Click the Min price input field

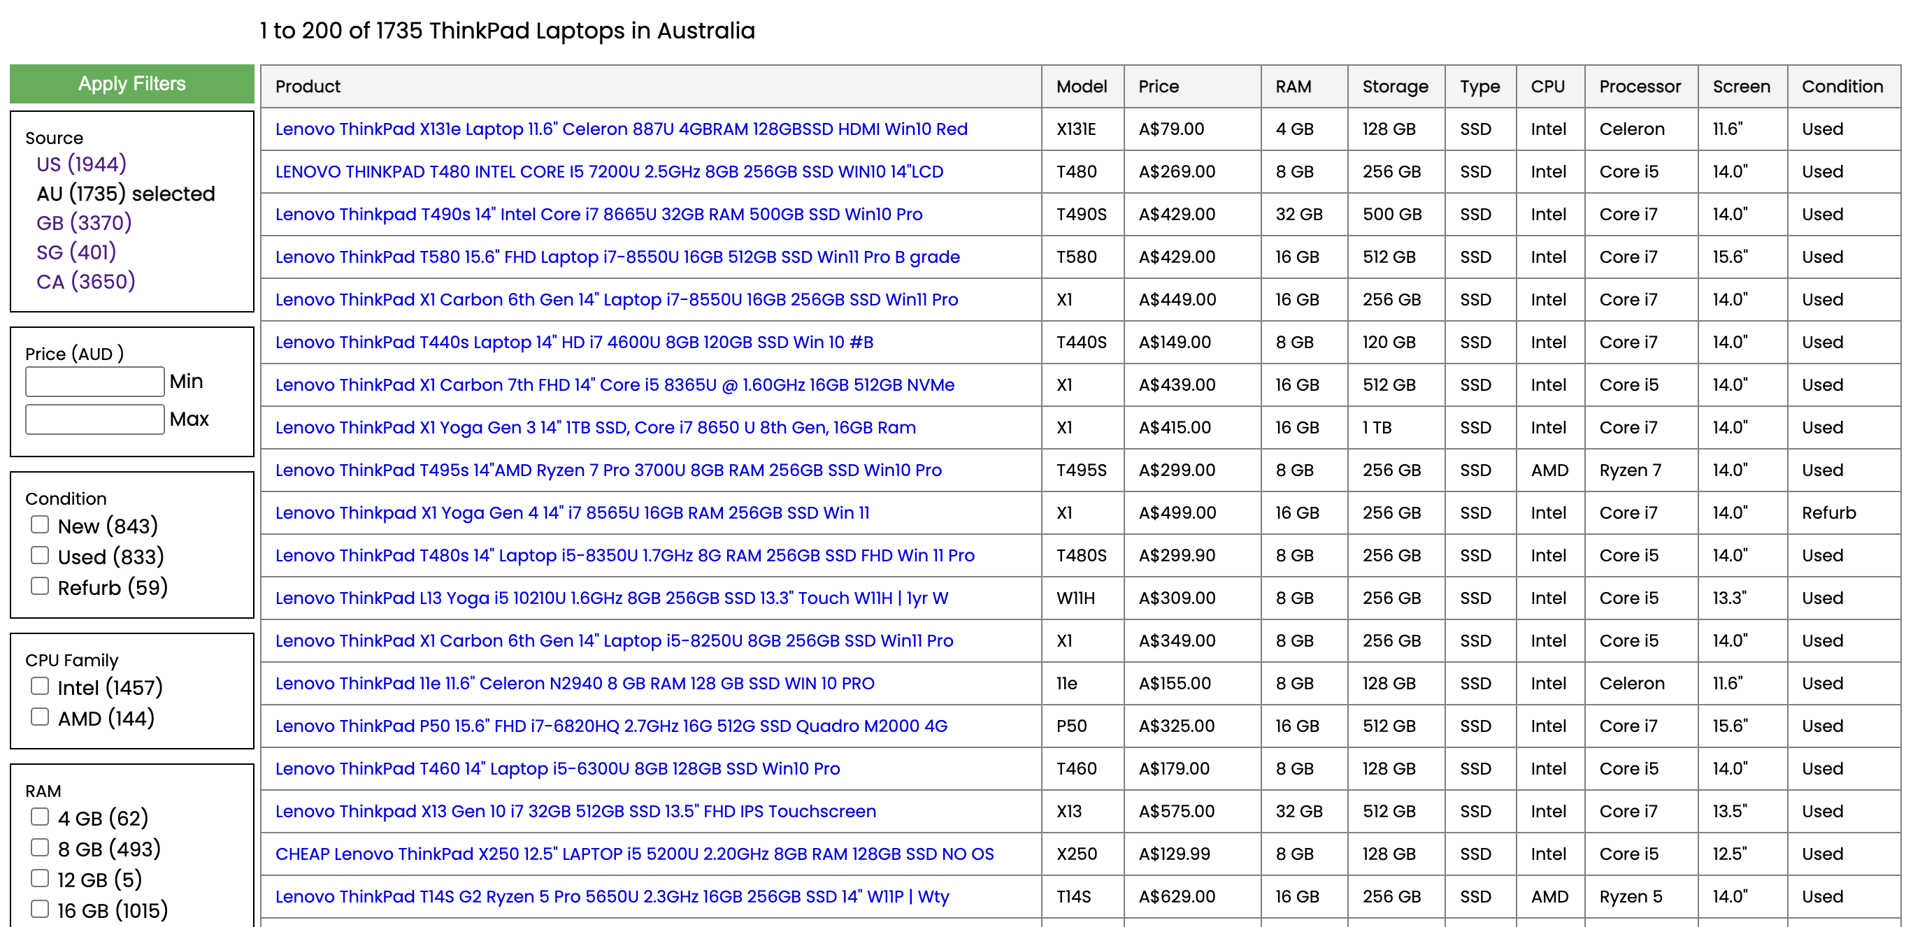pos(94,382)
